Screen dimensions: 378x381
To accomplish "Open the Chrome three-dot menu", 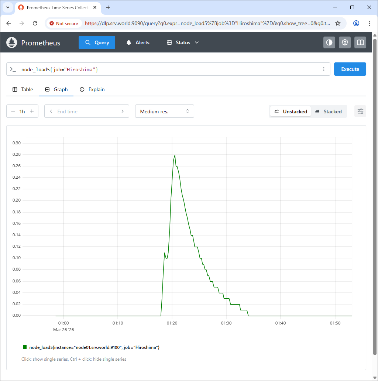I will pyautogui.click(x=370, y=23).
